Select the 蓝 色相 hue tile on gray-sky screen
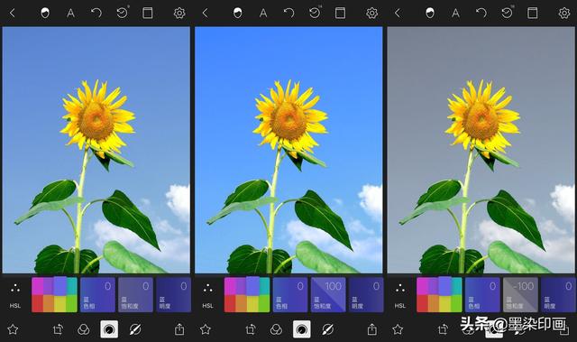Image resolution: width=577 pixels, height=342 pixels. (x=482, y=295)
